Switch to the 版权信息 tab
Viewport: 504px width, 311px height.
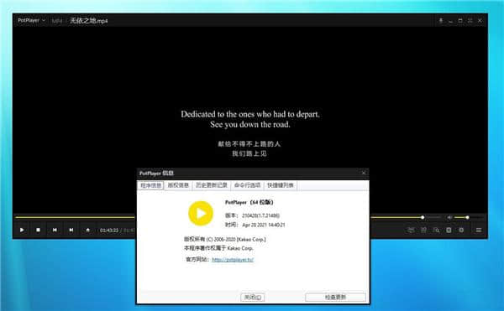178,185
